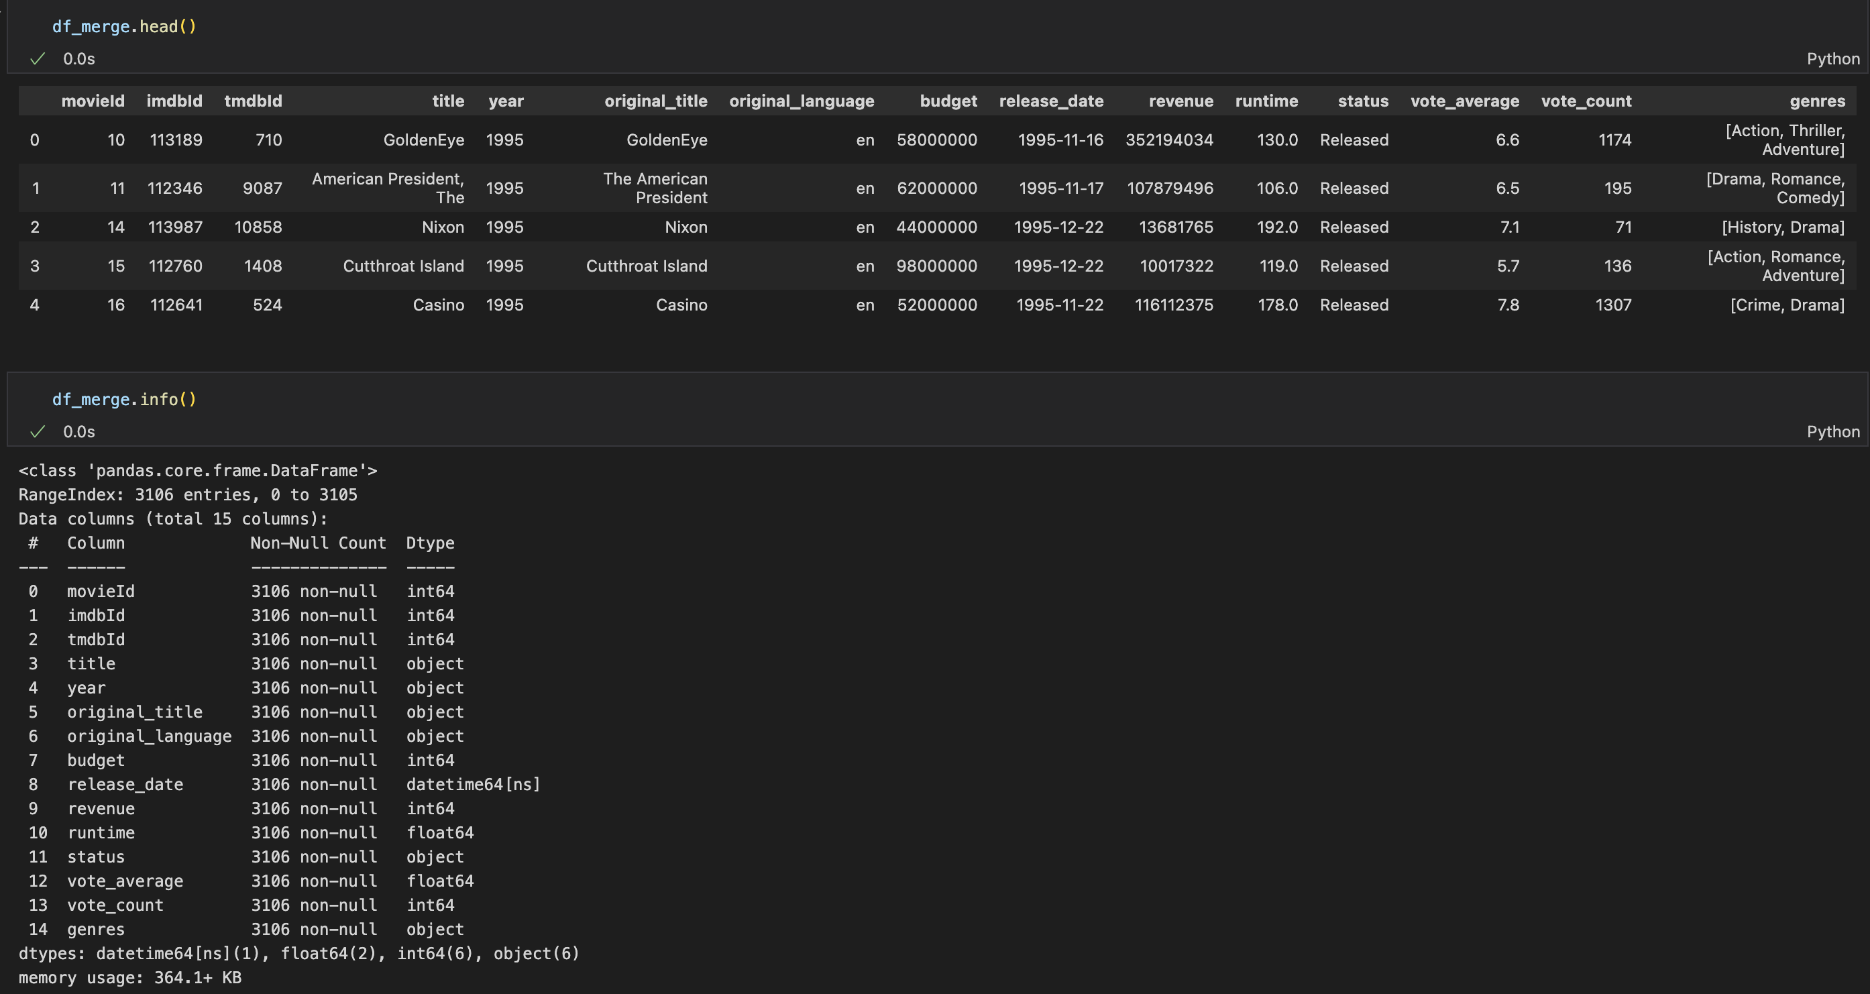
Task: Click the genres cell [Crime, Drama]
Action: tap(1787, 305)
